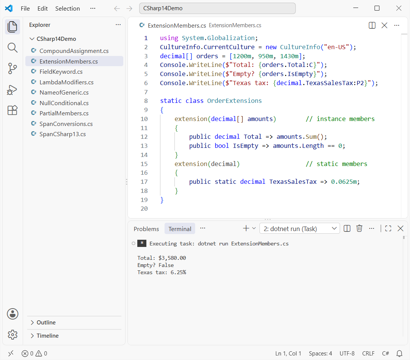Viewport: 410px width, 360px height.
Task: Change indentation via Spaces: 4
Action: (x=320, y=354)
